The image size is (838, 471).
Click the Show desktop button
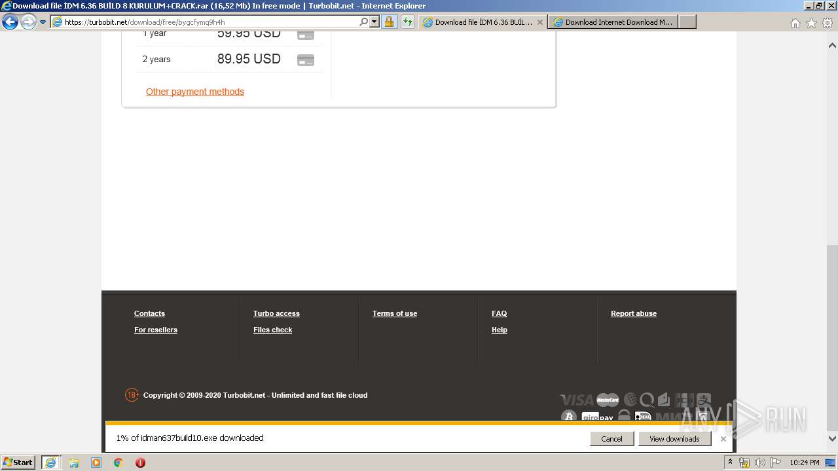(x=831, y=462)
